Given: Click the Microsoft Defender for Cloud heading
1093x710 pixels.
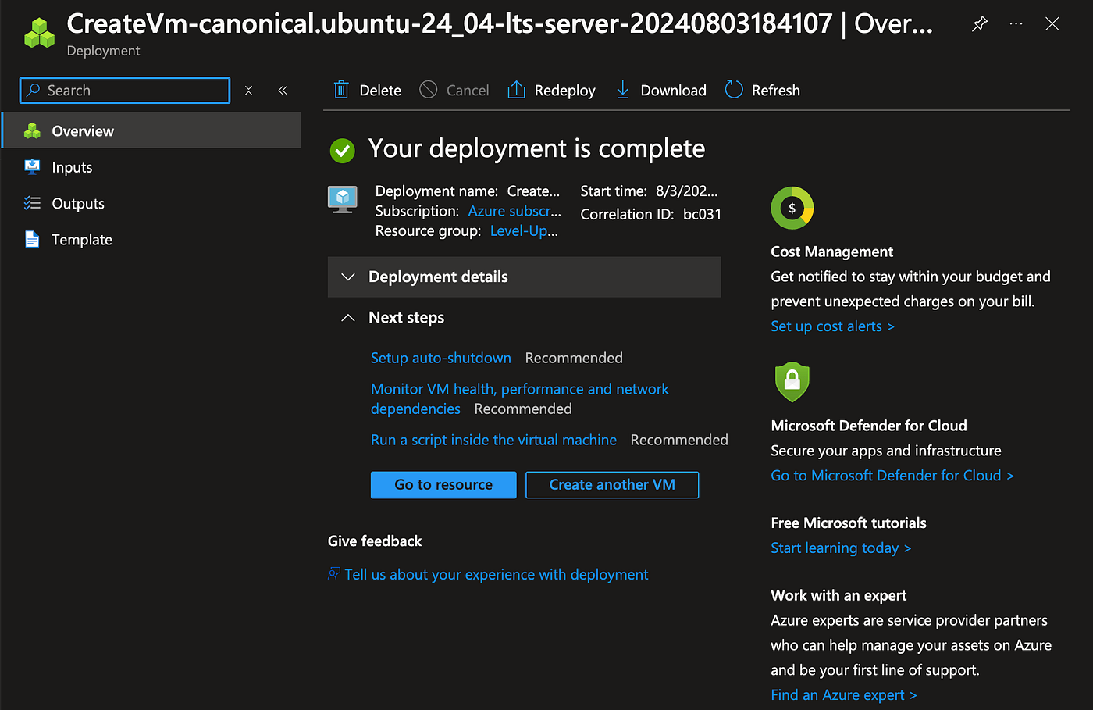Looking at the screenshot, I should point(869,426).
